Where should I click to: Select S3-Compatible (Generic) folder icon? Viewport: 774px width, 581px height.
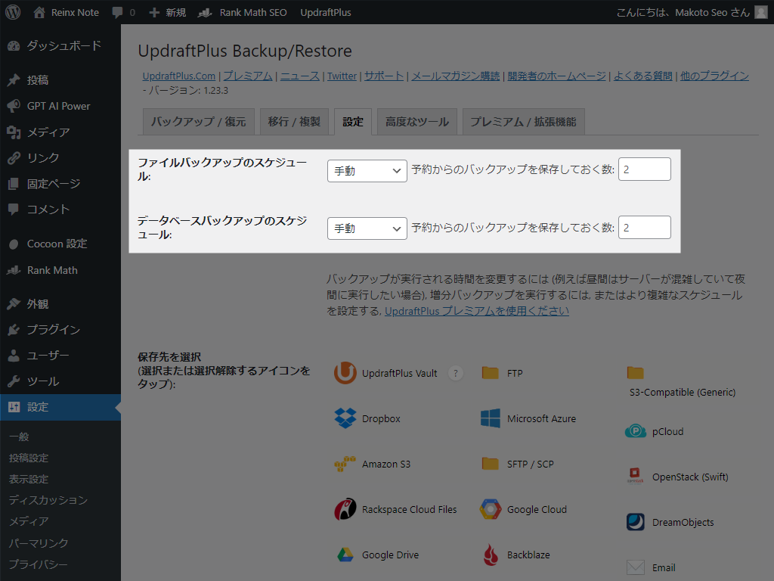tap(635, 373)
